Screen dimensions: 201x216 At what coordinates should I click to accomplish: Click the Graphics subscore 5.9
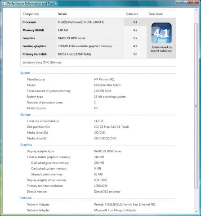click(135, 38)
